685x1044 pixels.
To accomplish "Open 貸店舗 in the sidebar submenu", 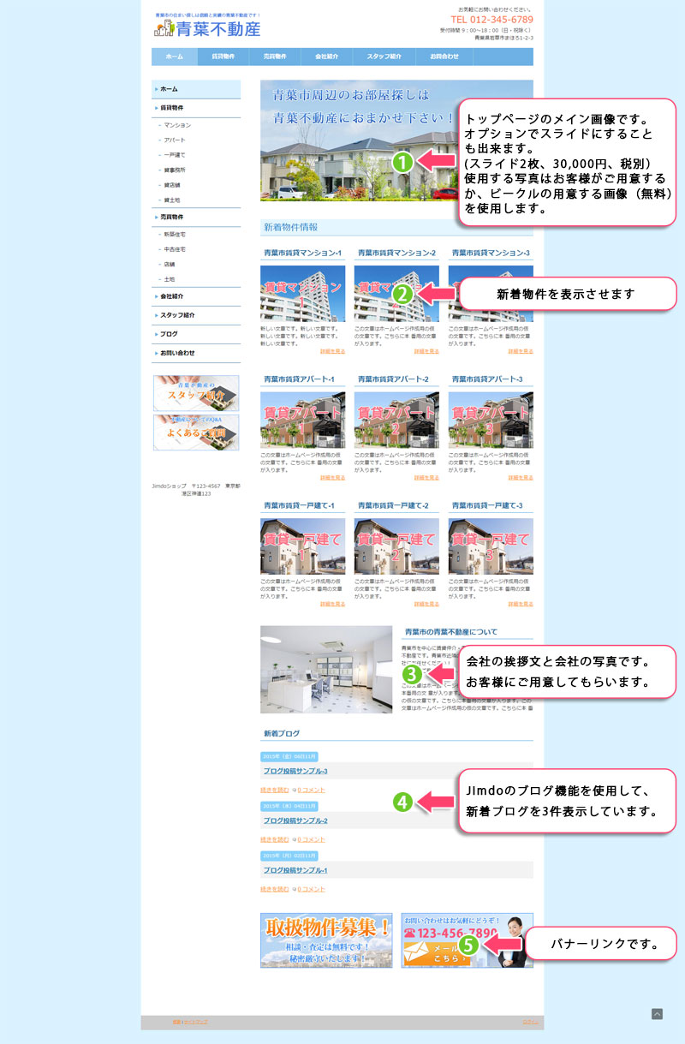I will coord(171,185).
